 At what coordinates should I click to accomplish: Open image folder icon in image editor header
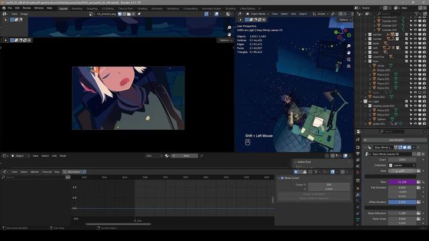point(129,14)
